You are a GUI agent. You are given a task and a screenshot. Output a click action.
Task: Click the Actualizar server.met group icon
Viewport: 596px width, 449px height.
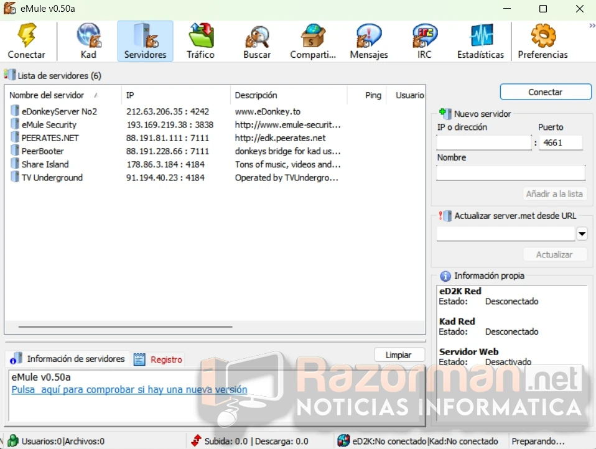(x=445, y=215)
